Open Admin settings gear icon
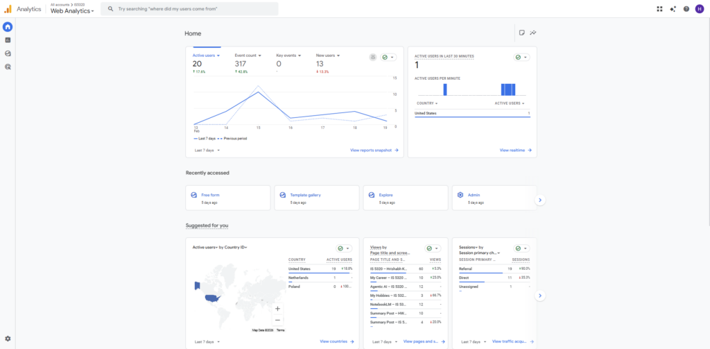Screen dimensions: 710x349 tap(8, 339)
